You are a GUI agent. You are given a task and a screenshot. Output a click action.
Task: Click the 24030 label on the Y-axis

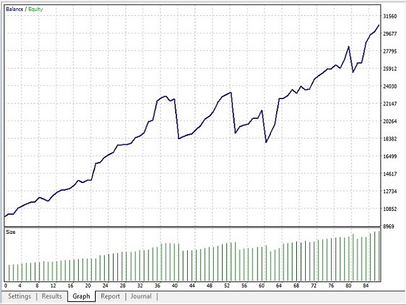click(x=391, y=86)
